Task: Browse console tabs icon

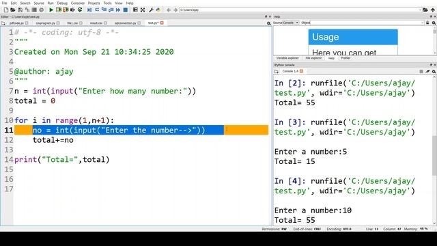Action: (x=276, y=72)
